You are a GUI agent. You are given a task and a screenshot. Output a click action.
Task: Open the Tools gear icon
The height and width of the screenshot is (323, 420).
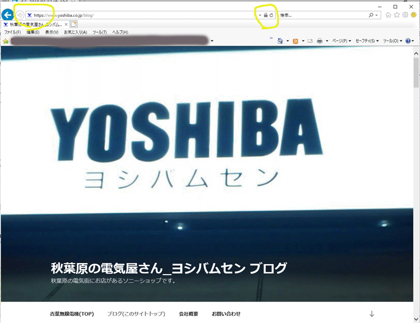pyautogui.click(x=405, y=15)
